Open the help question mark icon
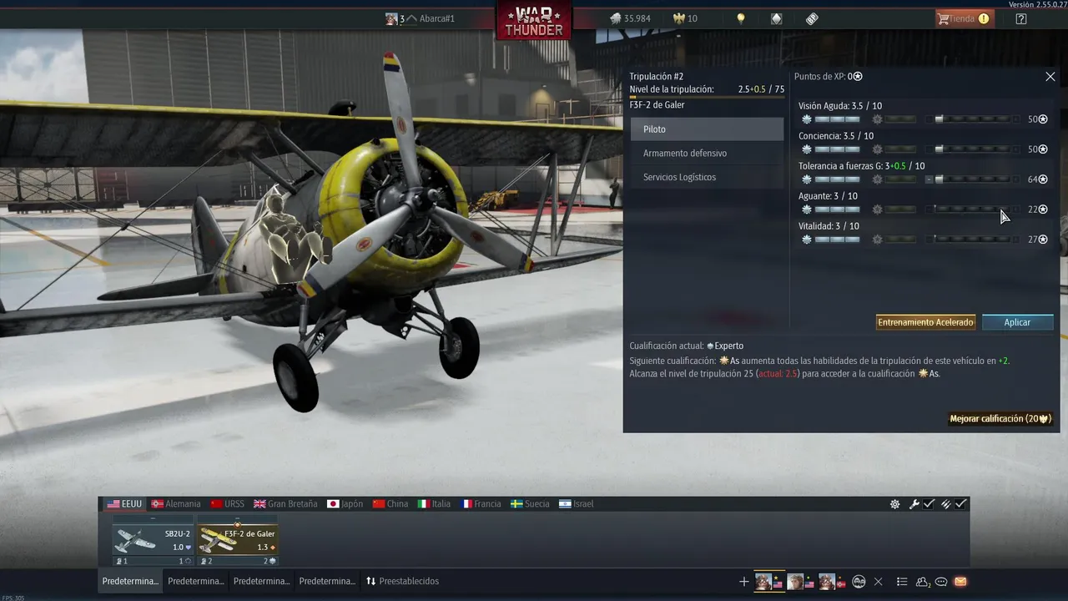 [1021, 18]
